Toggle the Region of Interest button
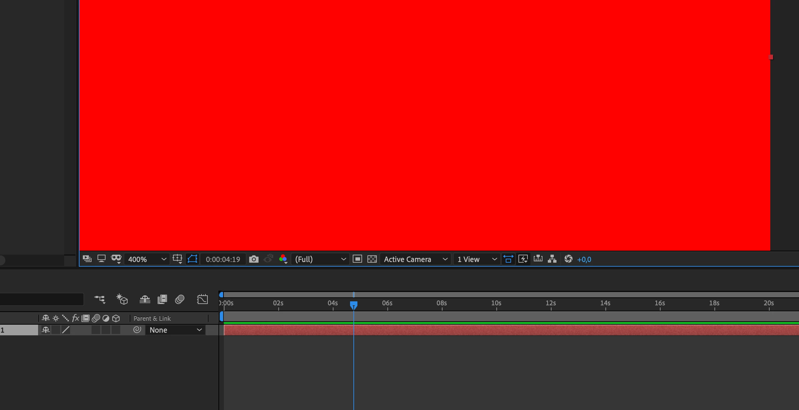799x410 pixels. (x=357, y=259)
